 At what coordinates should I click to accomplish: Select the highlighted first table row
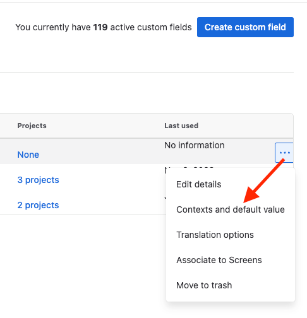(x=147, y=151)
